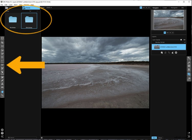Open the Mask menu

[16, 5]
